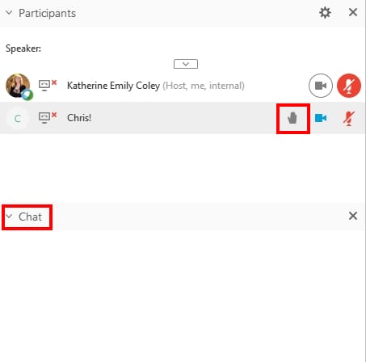Image resolution: width=366 pixels, height=362 pixels.
Task: Toggle Katherine's video camera button
Action: 321,86
